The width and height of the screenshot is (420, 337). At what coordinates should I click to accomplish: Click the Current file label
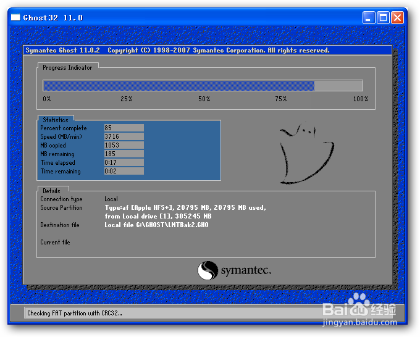pos(55,242)
